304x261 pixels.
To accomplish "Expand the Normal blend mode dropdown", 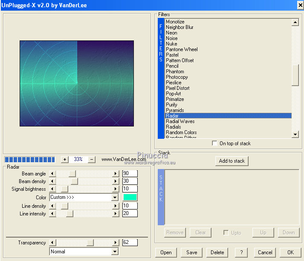I will 114,252.
